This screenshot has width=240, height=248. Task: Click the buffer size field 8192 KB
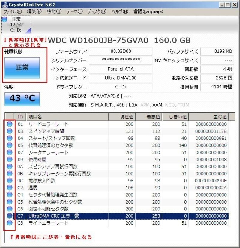pyautogui.click(x=217, y=51)
